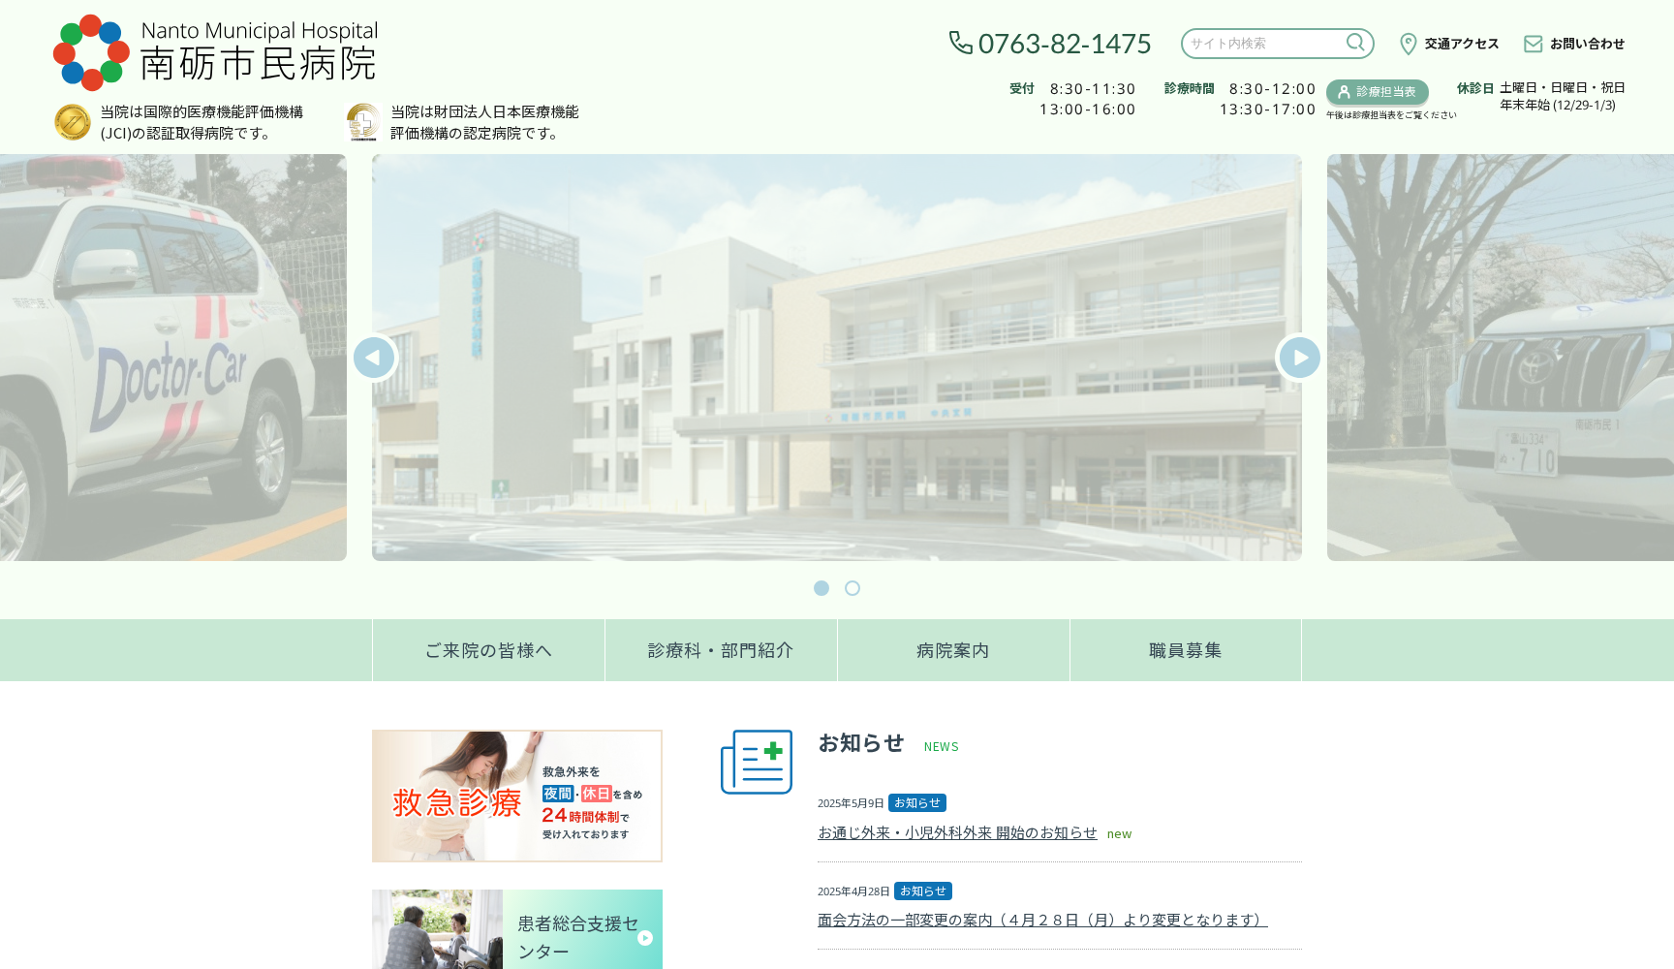Screen dimensions: 1674x969
Task: Select the second carousel pagination dot
Action: click(x=852, y=588)
